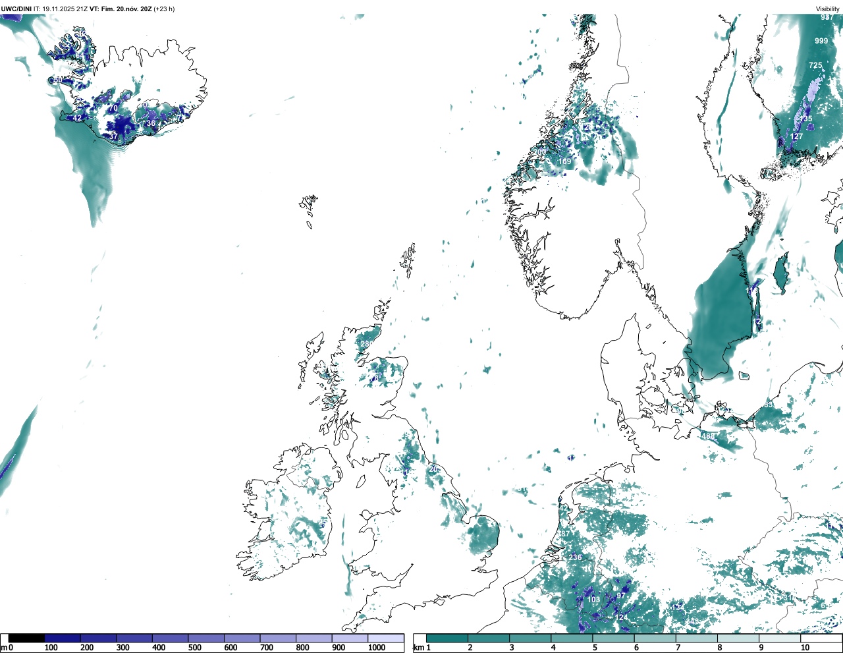Select the 200–300 m legend swatch
The height and width of the screenshot is (653, 843).
pyautogui.click(x=99, y=638)
